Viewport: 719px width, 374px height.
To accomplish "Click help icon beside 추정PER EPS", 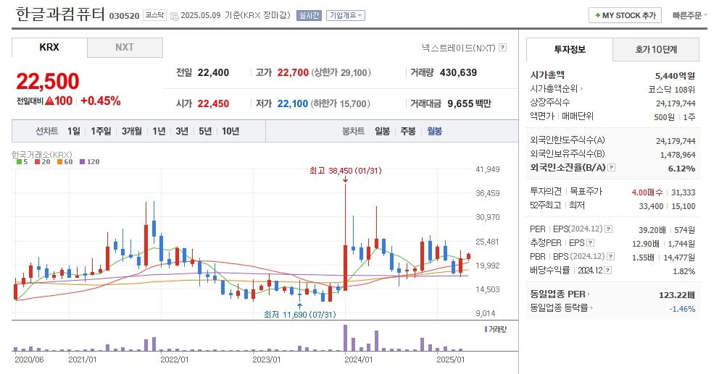I will coord(591,242).
